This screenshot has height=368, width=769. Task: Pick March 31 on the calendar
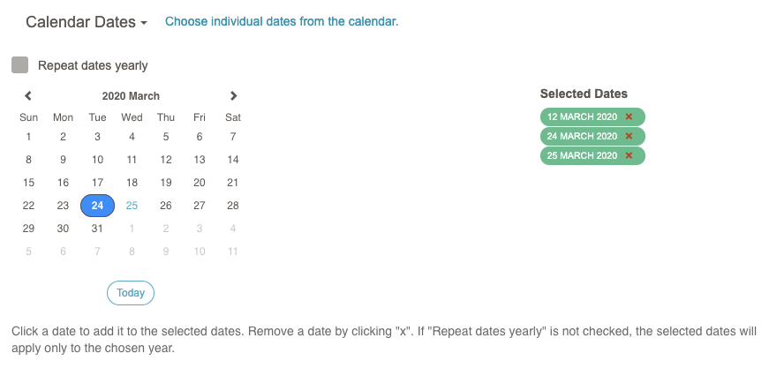(98, 229)
